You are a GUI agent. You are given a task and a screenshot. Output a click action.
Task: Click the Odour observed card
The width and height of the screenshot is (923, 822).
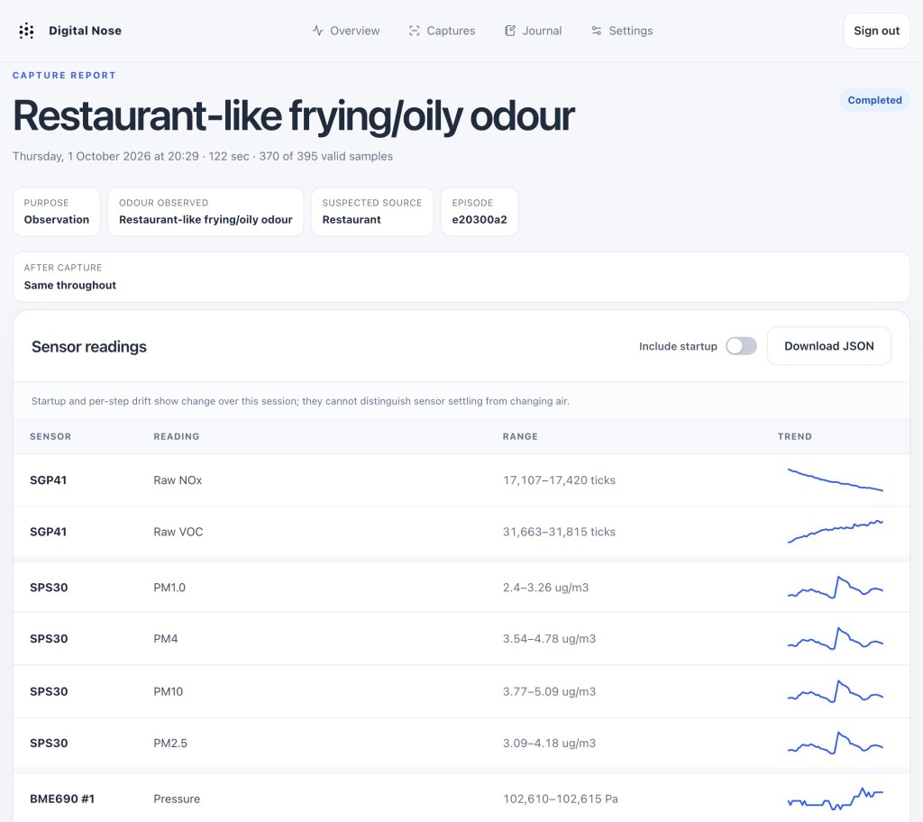[x=206, y=212]
